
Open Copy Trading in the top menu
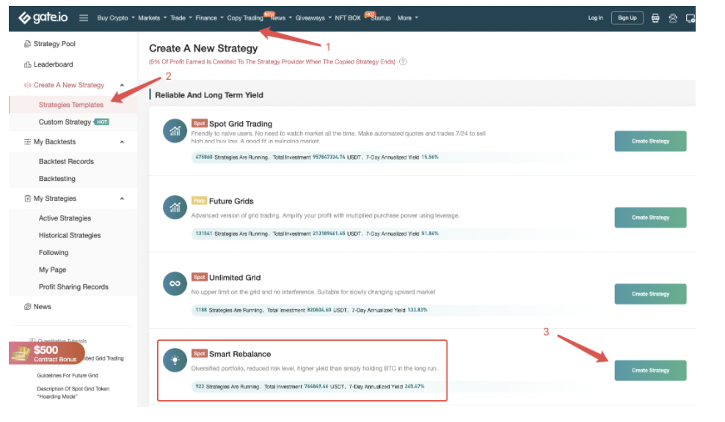245,18
